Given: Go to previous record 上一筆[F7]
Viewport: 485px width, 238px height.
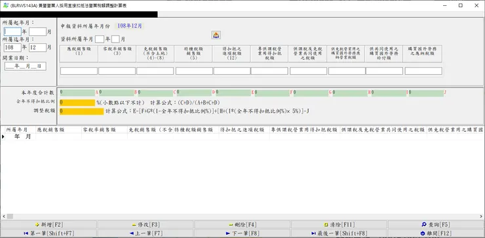Looking at the screenshot, I should coord(145,233).
